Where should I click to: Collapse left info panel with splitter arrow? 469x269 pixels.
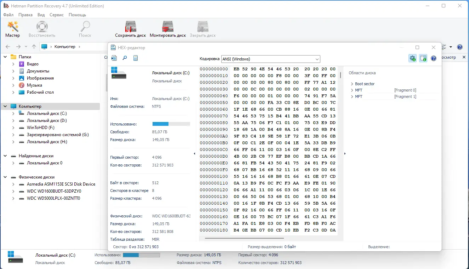tap(194, 154)
